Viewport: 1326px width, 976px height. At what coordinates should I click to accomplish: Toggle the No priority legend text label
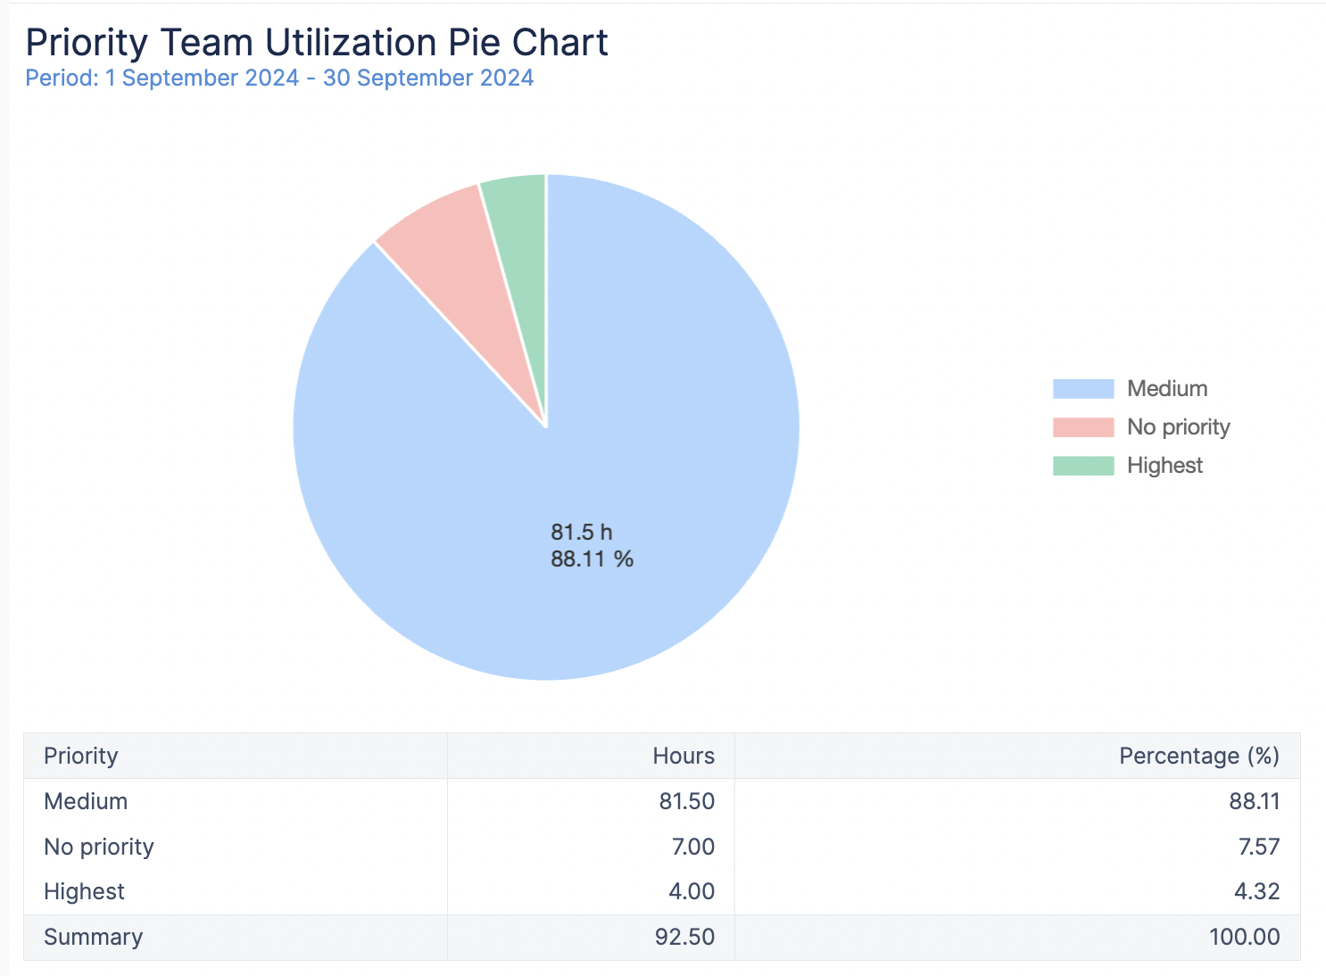1178,427
